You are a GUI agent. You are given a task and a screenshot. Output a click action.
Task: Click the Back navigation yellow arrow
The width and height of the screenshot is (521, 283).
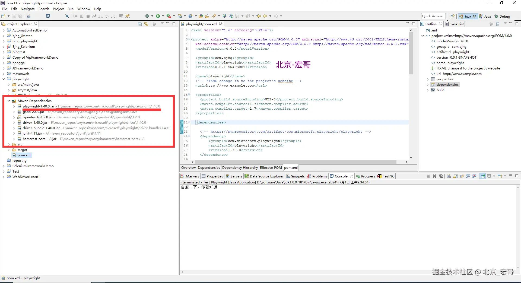click(265, 16)
